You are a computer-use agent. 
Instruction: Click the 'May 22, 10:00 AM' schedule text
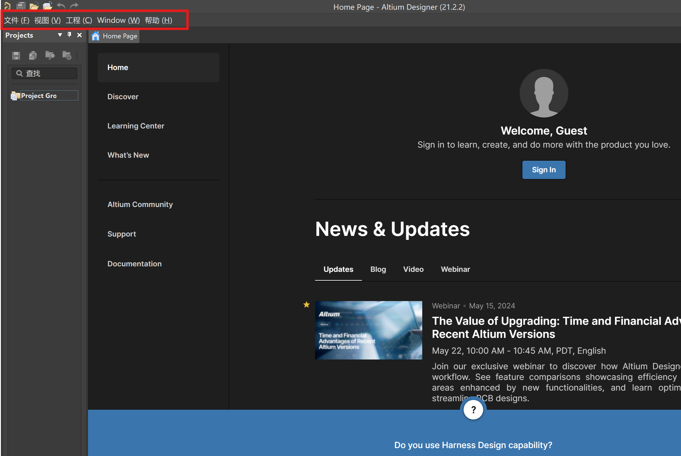click(519, 351)
